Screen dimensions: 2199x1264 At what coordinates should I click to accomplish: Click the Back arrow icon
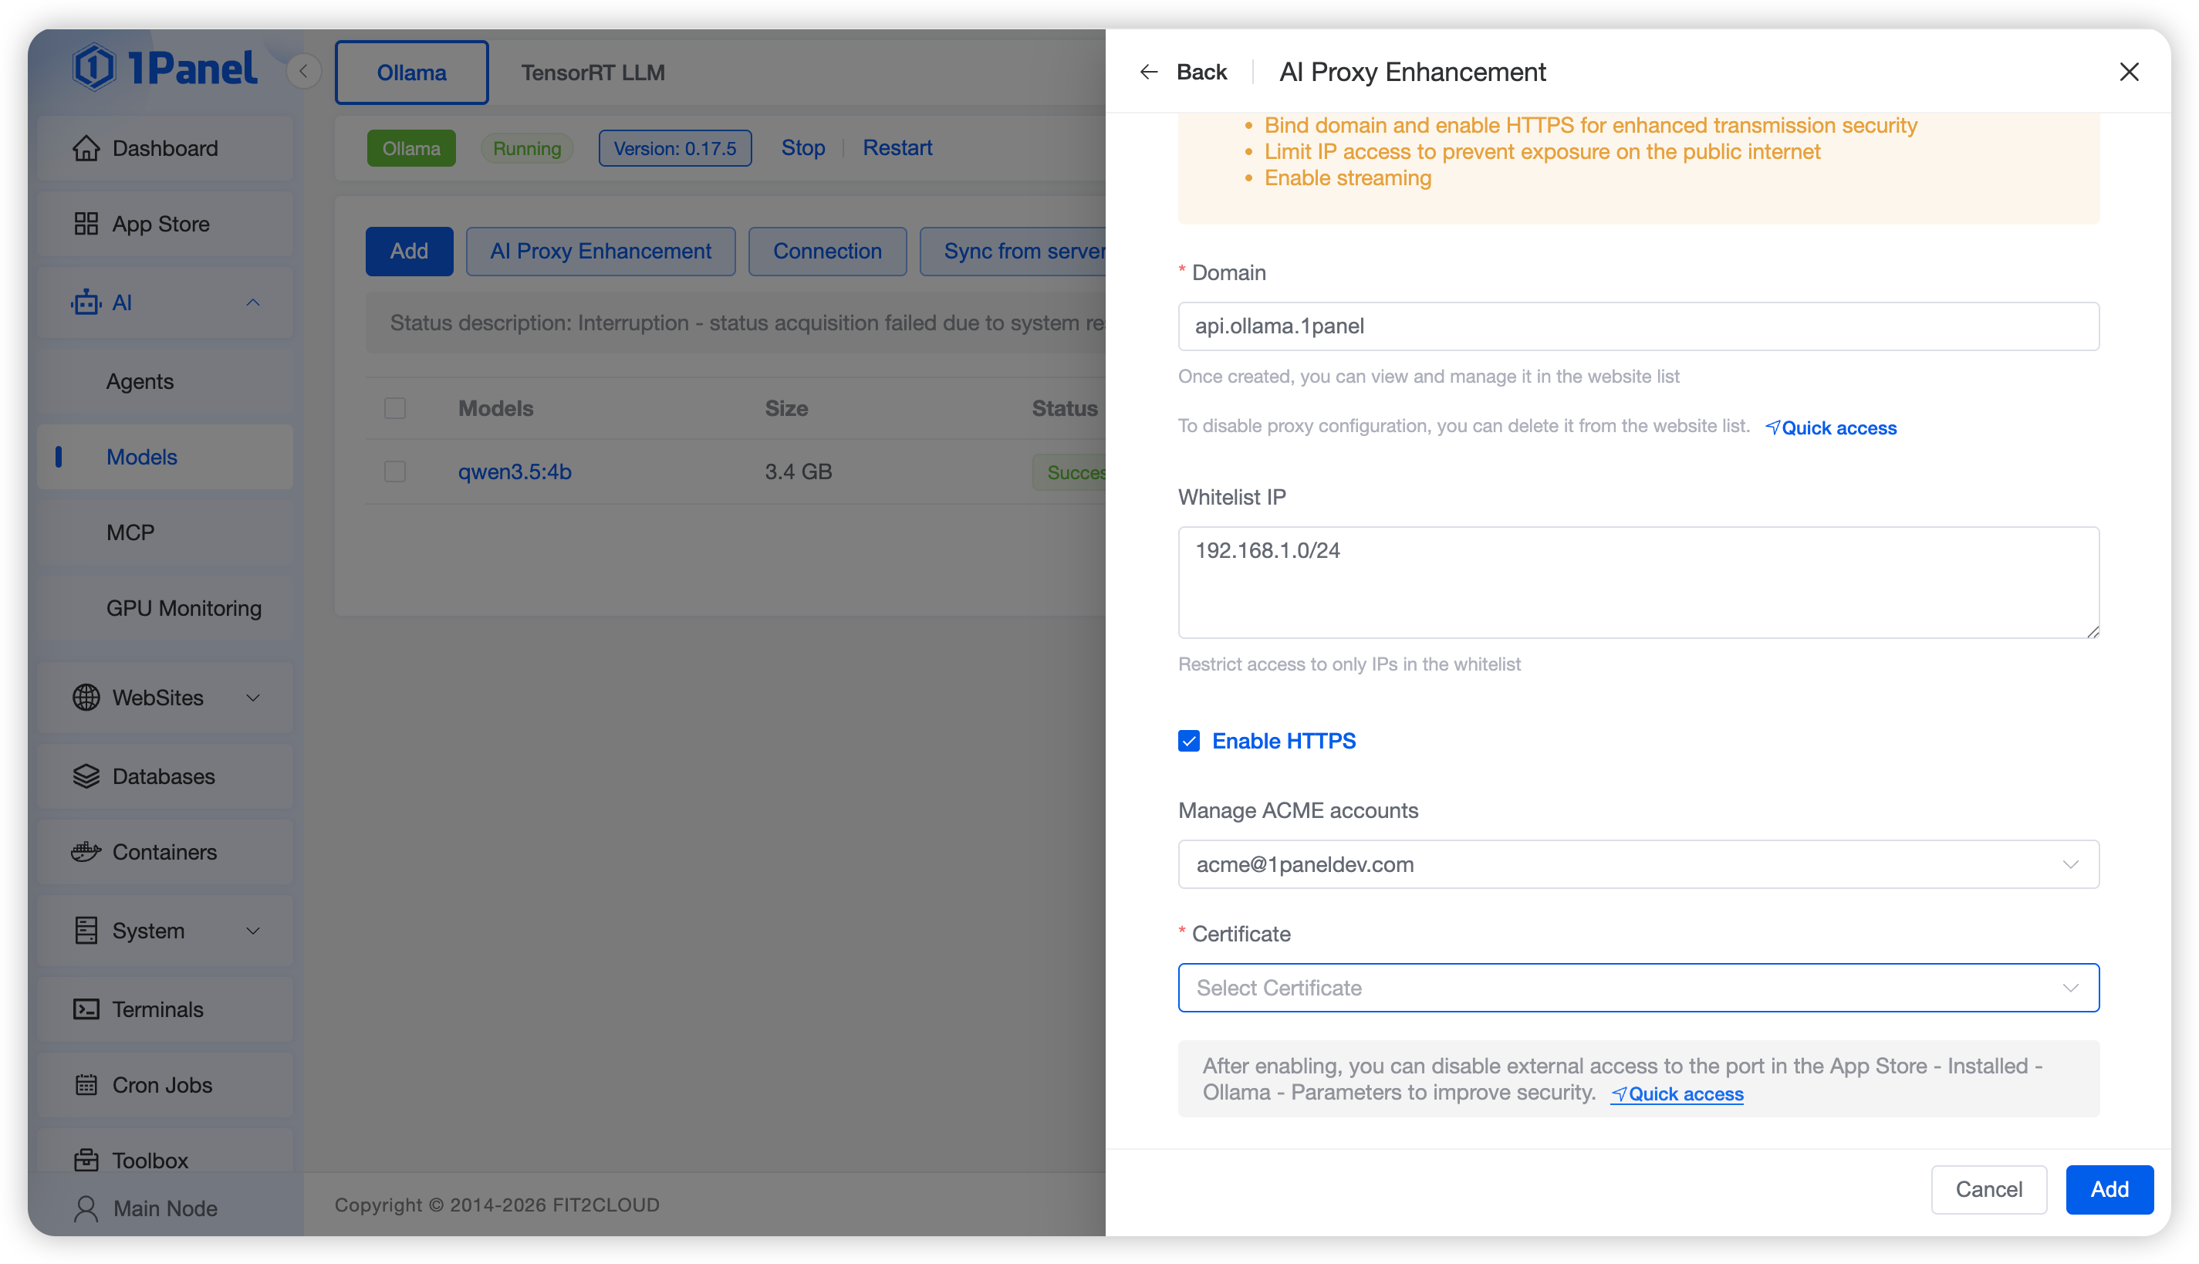pos(1149,72)
